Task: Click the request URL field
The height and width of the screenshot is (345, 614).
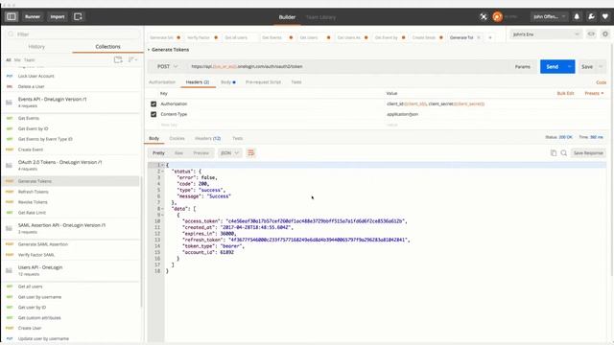Action: point(348,66)
